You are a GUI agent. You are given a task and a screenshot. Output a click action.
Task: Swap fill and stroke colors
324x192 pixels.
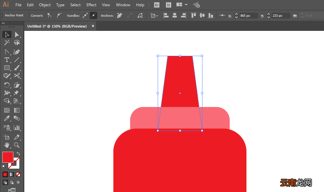coord(18,154)
